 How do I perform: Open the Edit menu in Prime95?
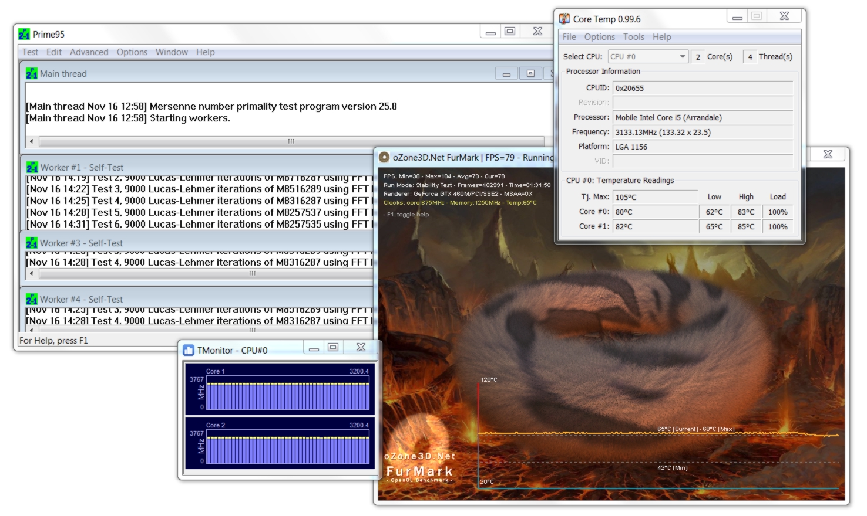coord(54,52)
